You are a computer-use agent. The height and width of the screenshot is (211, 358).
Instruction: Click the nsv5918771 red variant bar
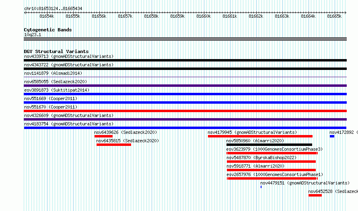click(x=271, y=170)
